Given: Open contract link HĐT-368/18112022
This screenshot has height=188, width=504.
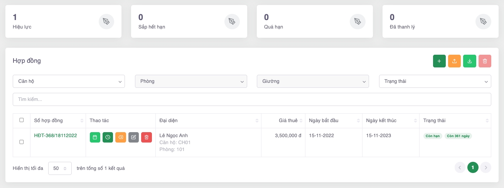Looking at the screenshot, I should 56,136.
